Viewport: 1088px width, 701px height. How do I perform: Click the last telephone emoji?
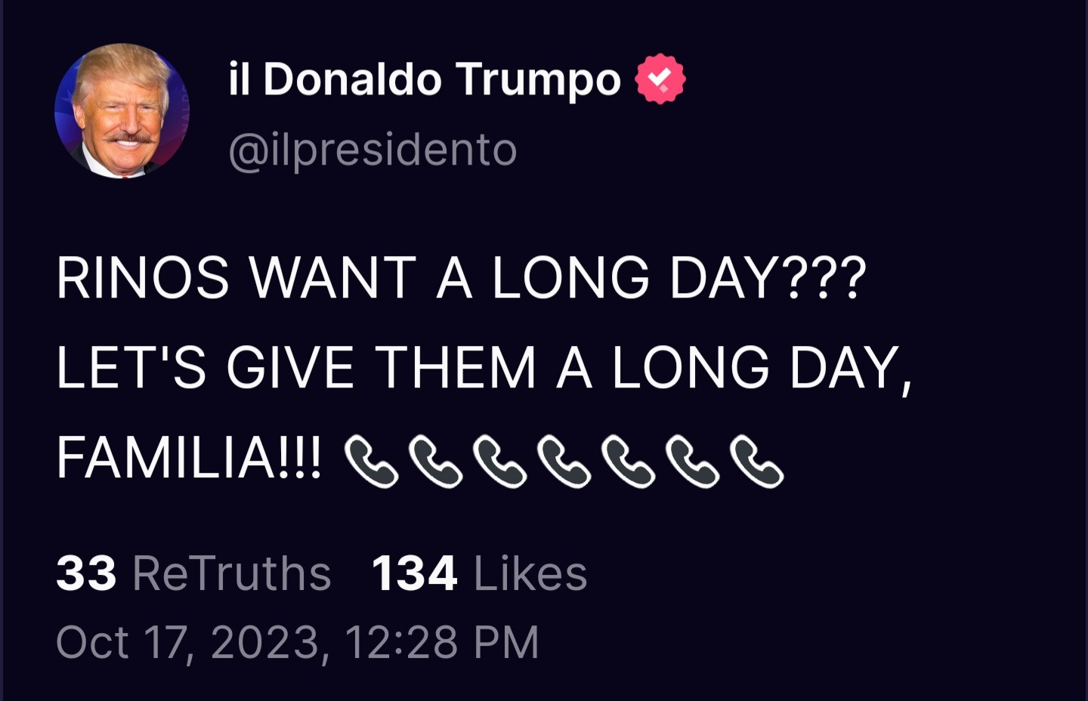tap(756, 461)
